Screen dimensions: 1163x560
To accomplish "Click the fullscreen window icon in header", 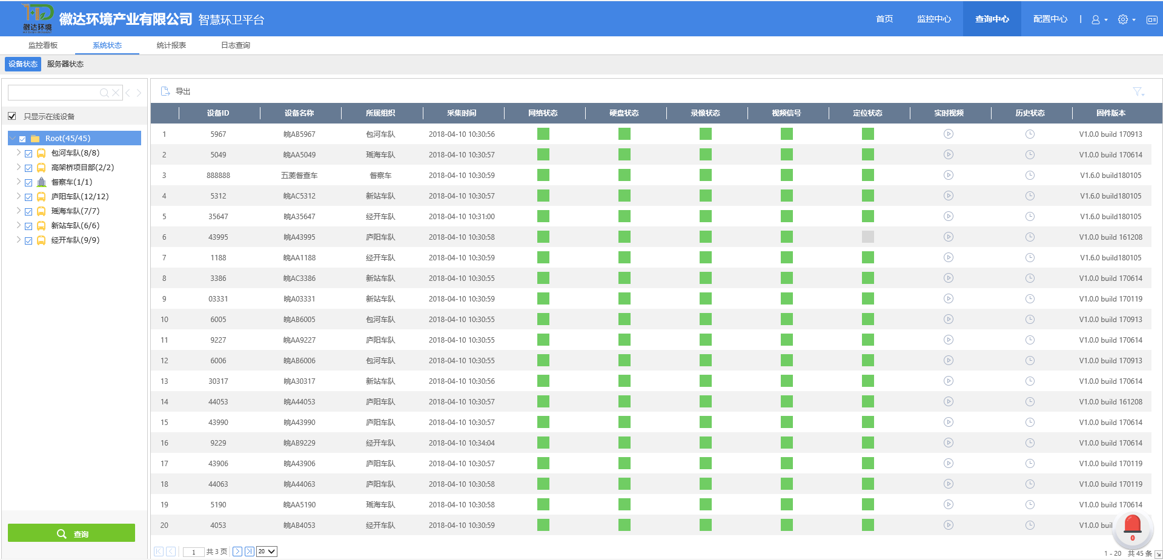I will pos(1152,19).
